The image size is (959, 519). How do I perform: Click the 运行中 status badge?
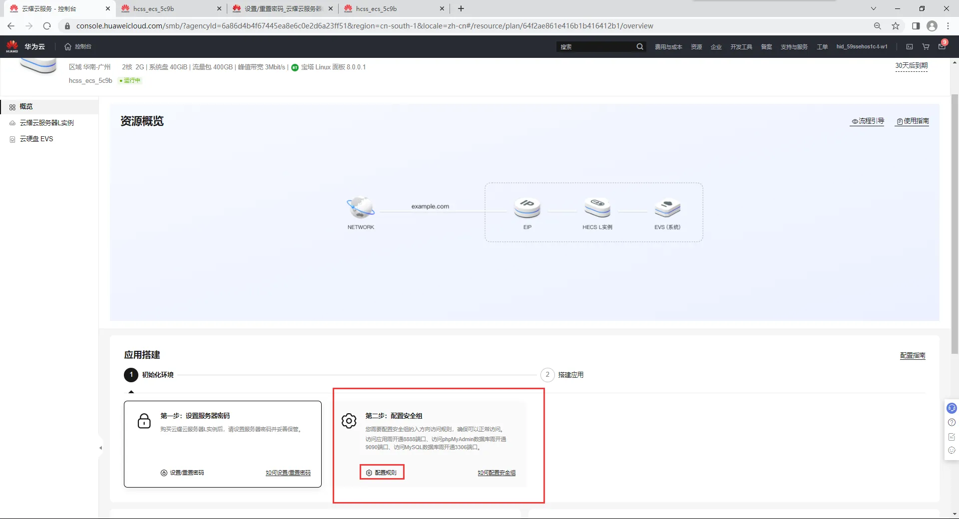click(x=130, y=81)
